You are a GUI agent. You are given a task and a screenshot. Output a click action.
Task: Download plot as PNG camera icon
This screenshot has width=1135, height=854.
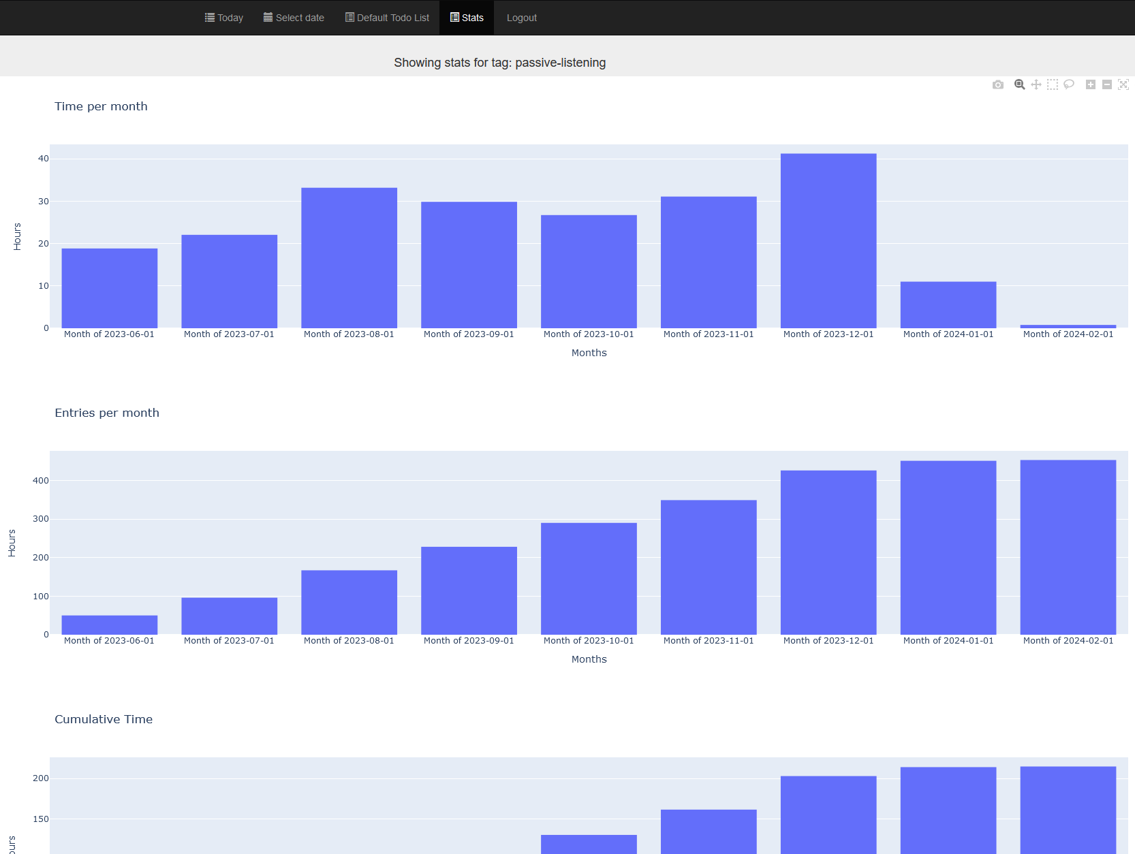pos(998,84)
